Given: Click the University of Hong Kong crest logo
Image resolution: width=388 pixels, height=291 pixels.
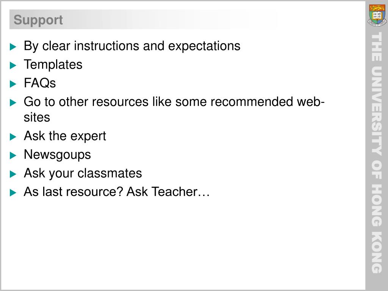Looking at the screenshot, I should pos(377,15).
